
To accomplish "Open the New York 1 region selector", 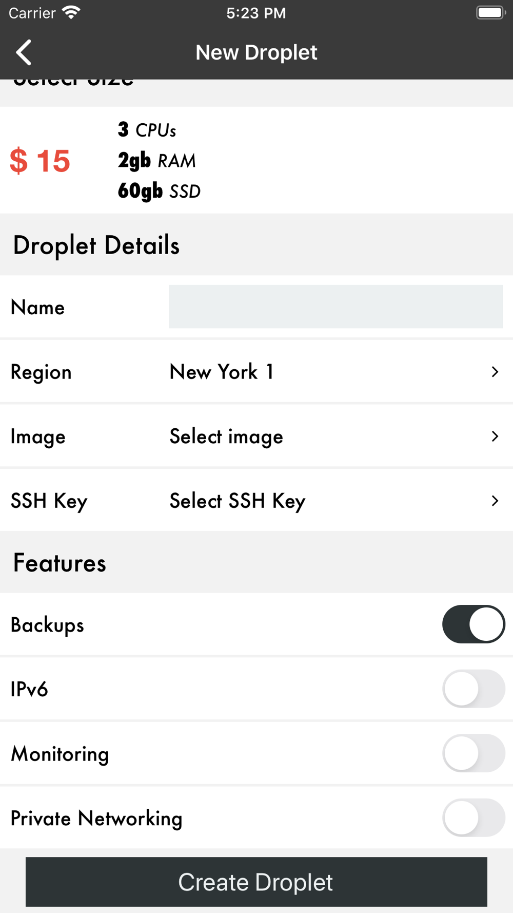I will [256, 372].
